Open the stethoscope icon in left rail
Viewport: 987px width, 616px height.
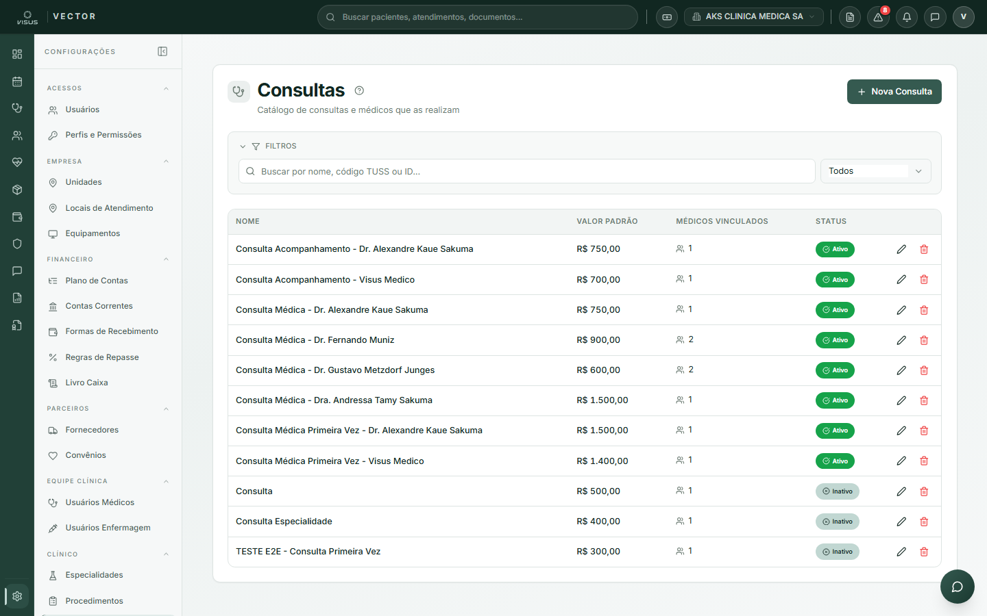click(17, 108)
